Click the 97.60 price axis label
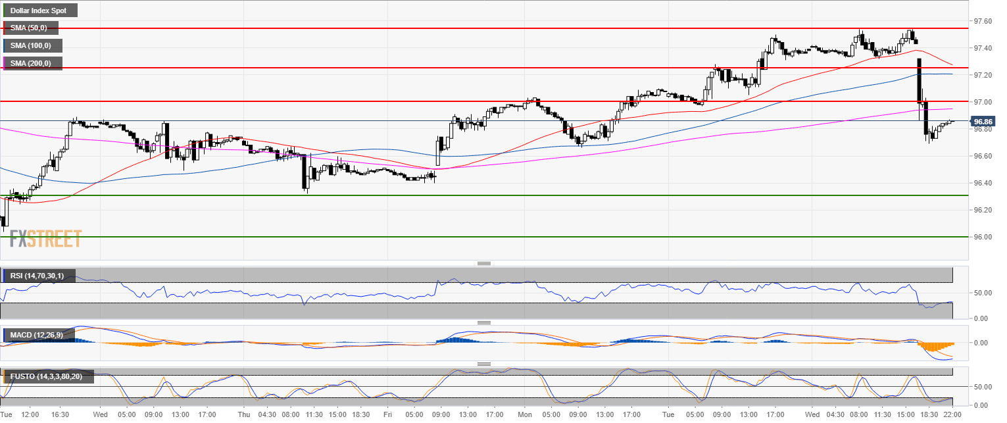Screen dimensions: 1007x423 click(x=983, y=21)
